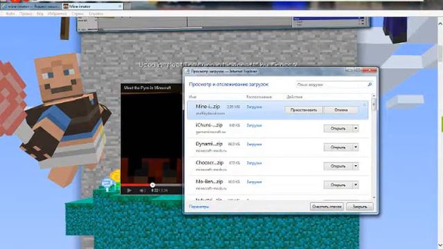443x249 pixels.
Task: Select the Chococr...zip file name
Action: coord(209,163)
